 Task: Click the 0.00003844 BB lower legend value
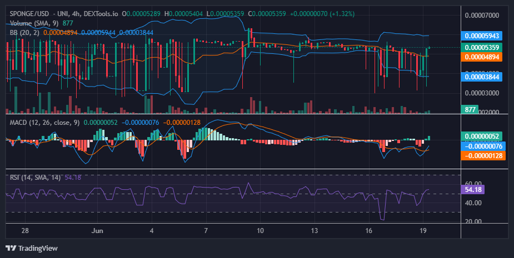[136, 33]
